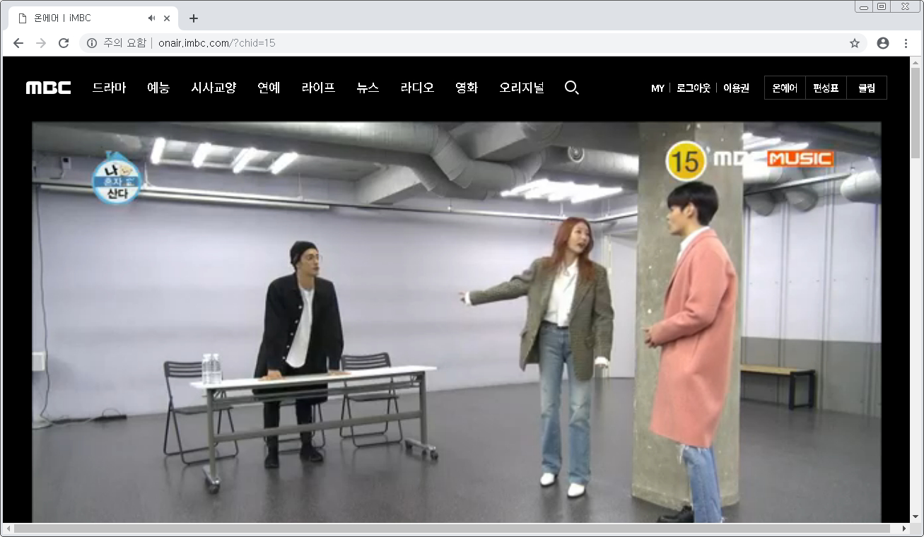Viewport: 924px width, 537px height.
Task: Click the 이용권 link
Action: click(736, 88)
